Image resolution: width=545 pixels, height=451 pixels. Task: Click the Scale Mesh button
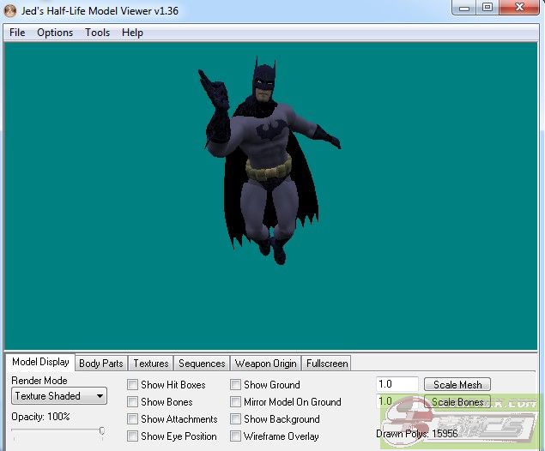click(457, 385)
